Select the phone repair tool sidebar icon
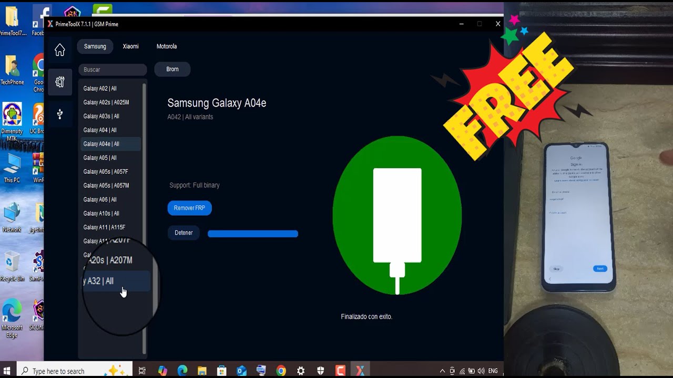The height and width of the screenshot is (378, 673). point(60,82)
